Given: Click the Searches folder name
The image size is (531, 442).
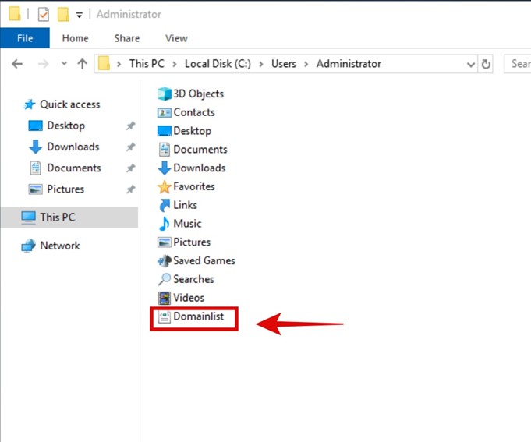Looking at the screenshot, I should [x=193, y=279].
